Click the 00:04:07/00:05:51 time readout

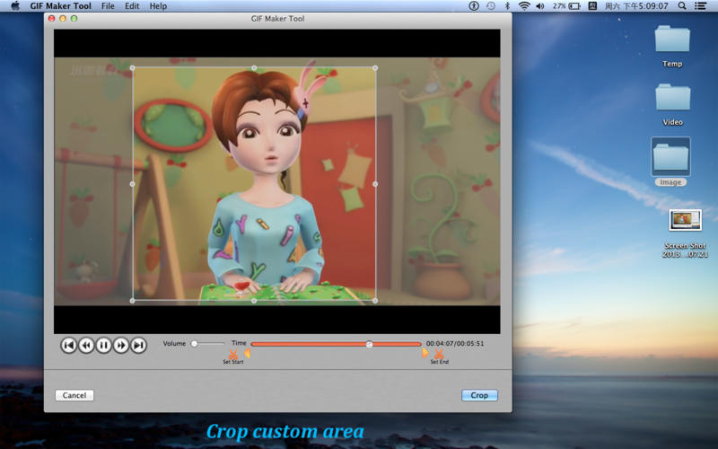click(x=455, y=343)
